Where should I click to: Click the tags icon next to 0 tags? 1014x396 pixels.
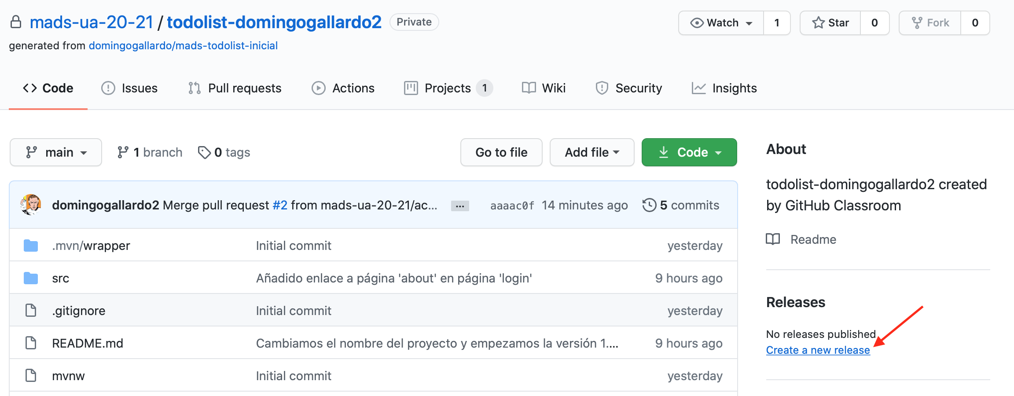point(204,152)
